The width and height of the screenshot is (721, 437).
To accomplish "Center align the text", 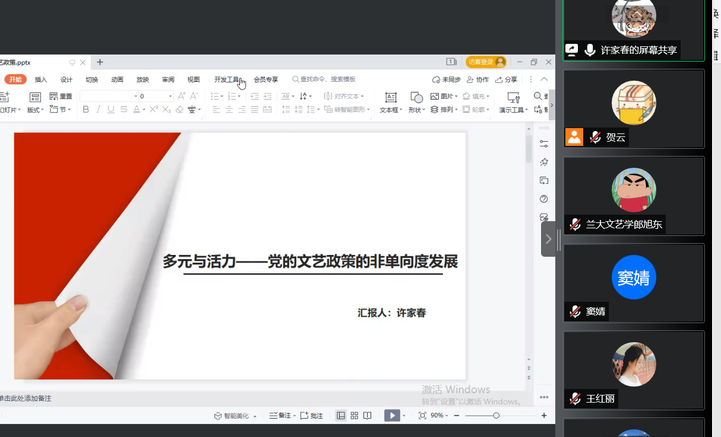I will 229,110.
